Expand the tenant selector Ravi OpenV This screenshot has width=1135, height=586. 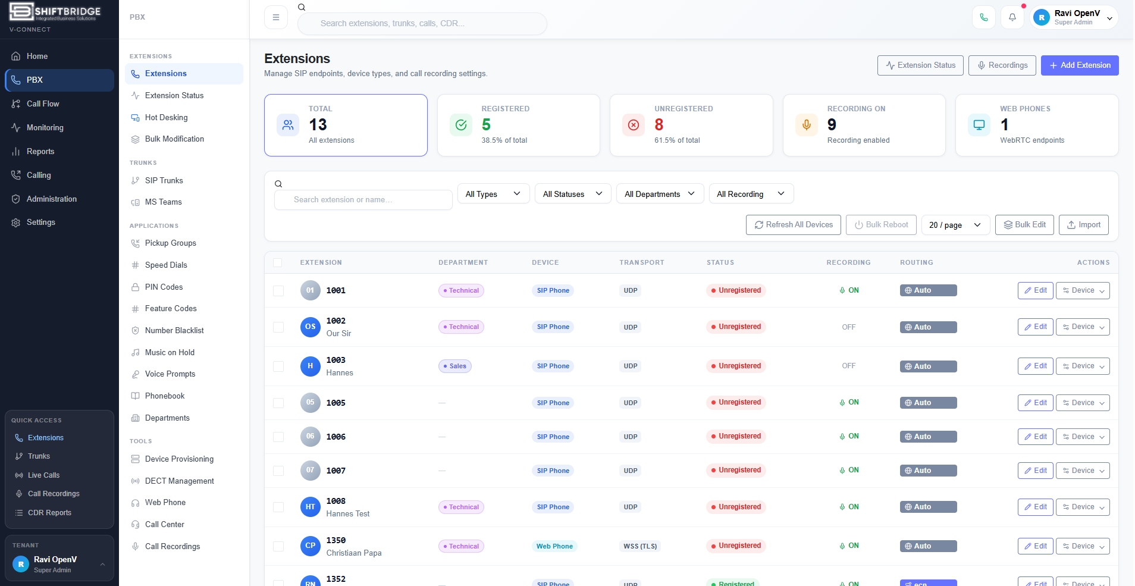point(59,564)
